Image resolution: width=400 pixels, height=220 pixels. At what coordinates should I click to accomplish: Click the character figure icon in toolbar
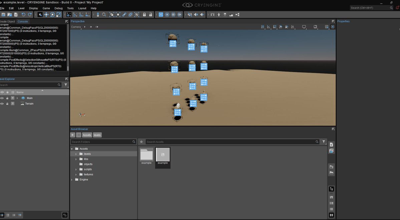tap(219, 15)
